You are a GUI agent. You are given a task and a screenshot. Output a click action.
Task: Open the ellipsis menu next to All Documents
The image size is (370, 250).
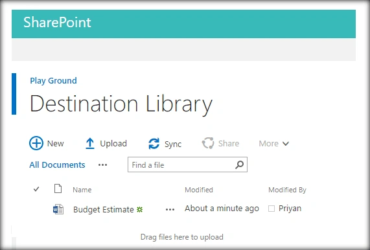click(102, 165)
